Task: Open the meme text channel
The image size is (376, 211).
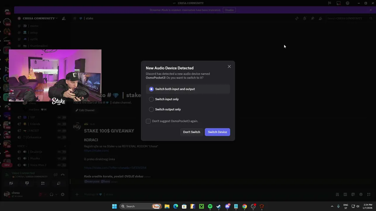Action: point(42,26)
